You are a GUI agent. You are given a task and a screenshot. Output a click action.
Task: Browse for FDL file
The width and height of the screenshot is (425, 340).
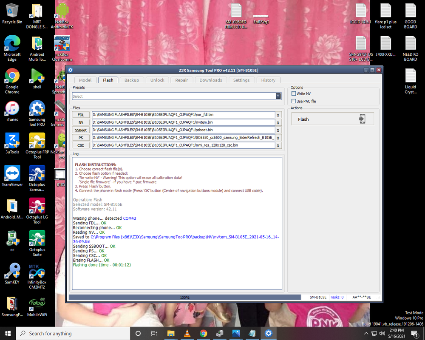click(81, 115)
